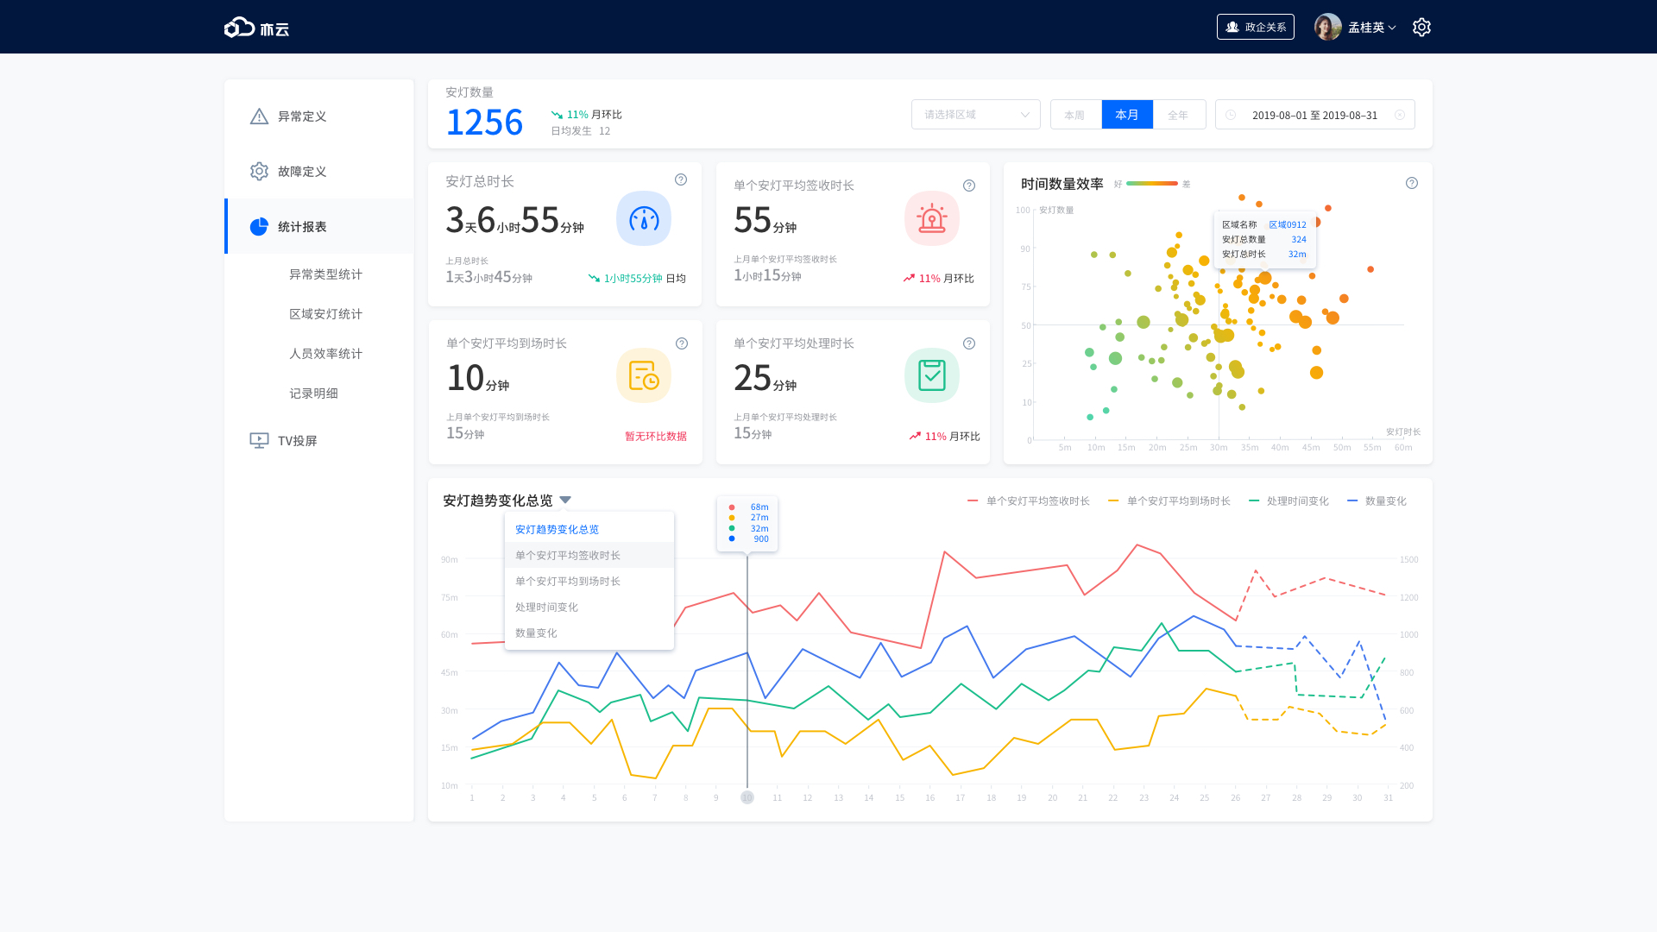Collapse 安灯趋势变化总览 dropdown arrow
This screenshot has height=932, width=1657.
coord(565,501)
